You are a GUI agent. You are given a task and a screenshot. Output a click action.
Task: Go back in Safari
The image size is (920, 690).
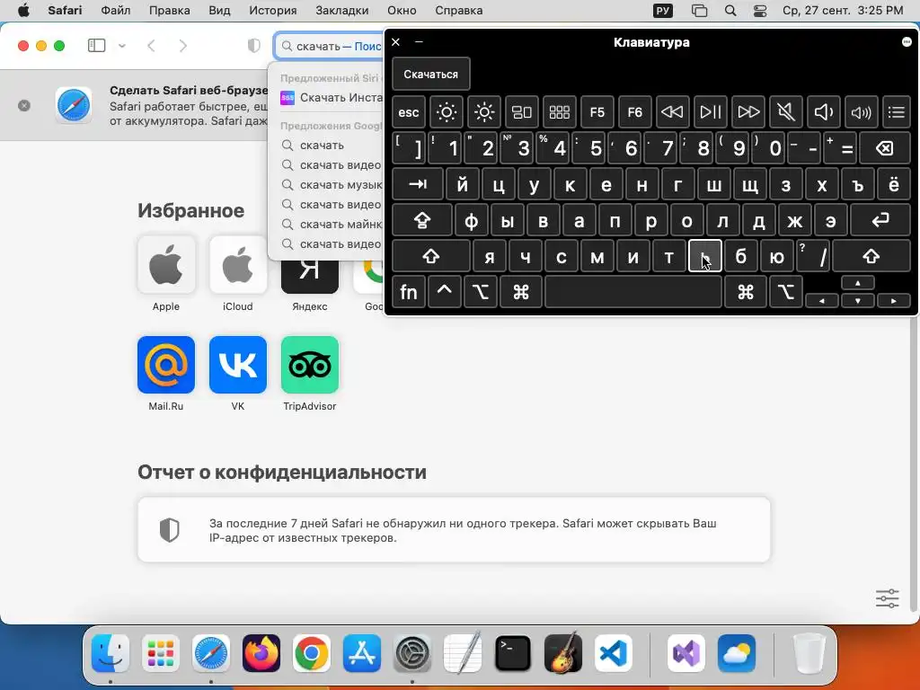click(151, 46)
